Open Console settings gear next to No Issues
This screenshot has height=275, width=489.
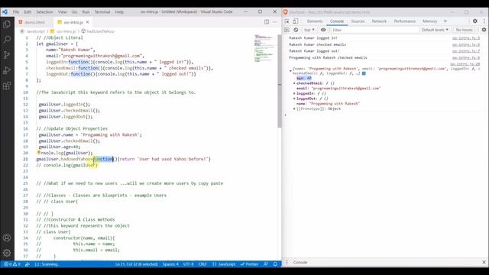484,30
